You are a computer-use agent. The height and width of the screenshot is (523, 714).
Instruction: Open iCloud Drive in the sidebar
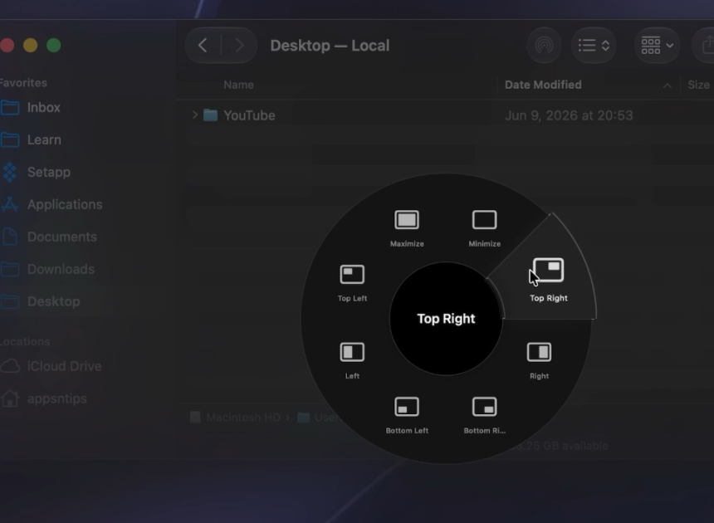coord(64,366)
